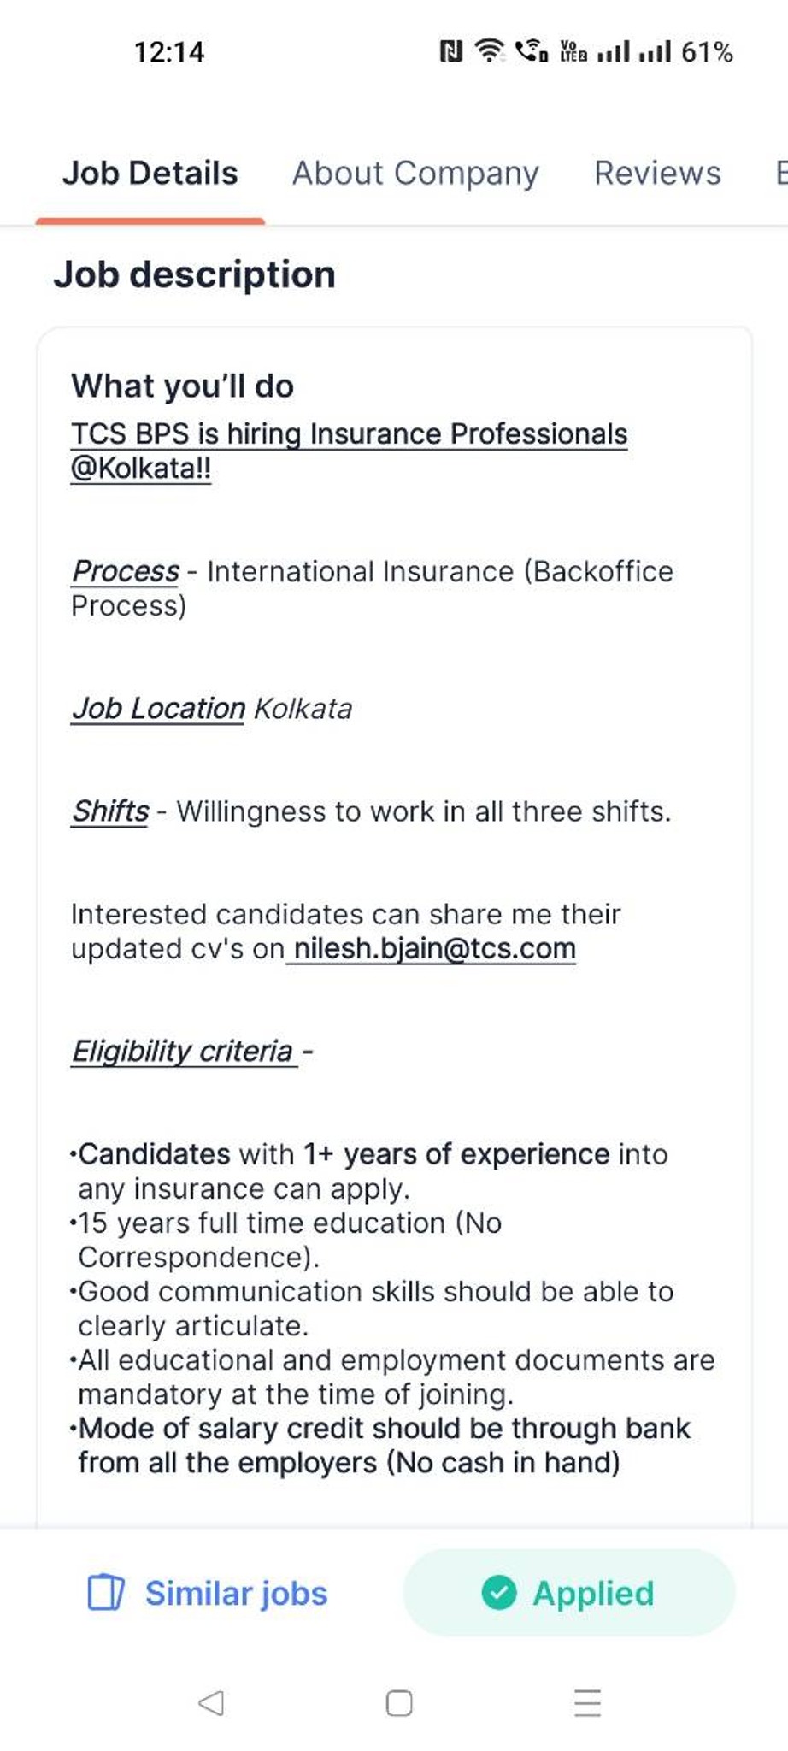Tap the 12:14 clock in the status bar
The width and height of the screenshot is (788, 1751).
pyautogui.click(x=169, y=52)
